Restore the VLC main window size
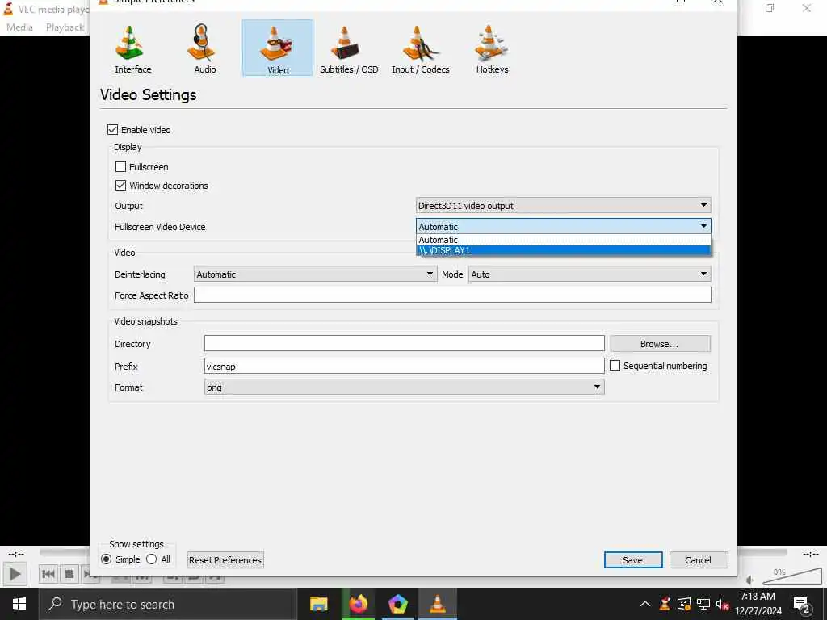Viewport: 827px width, 620px height. [770, 8]
